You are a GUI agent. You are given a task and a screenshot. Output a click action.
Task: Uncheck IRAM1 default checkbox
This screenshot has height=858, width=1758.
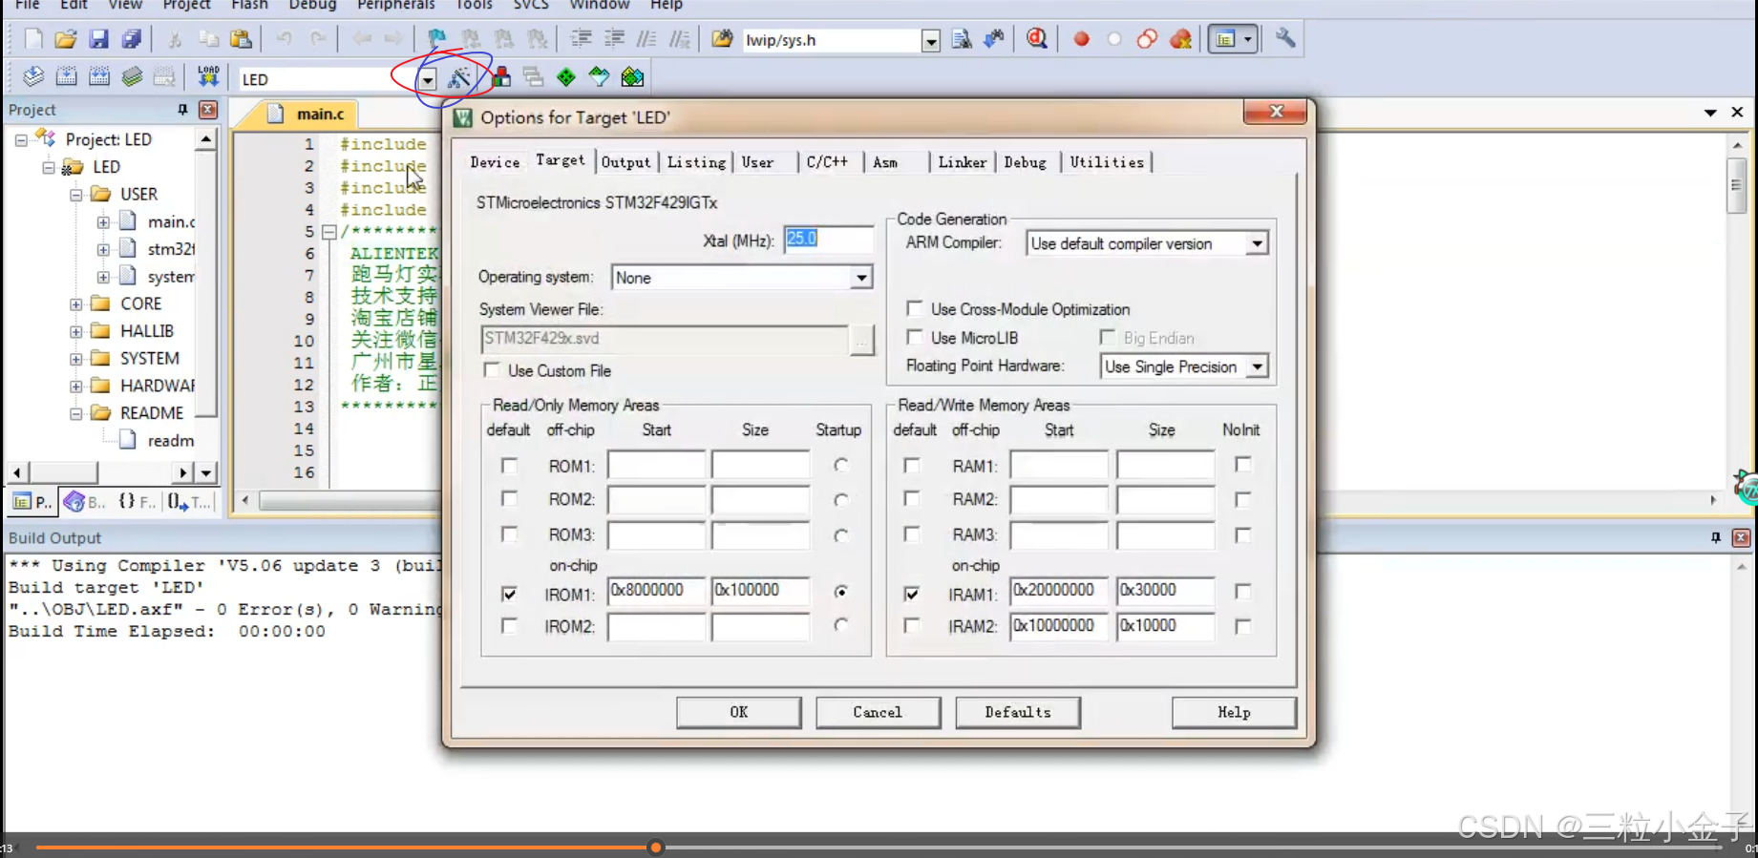912,594
